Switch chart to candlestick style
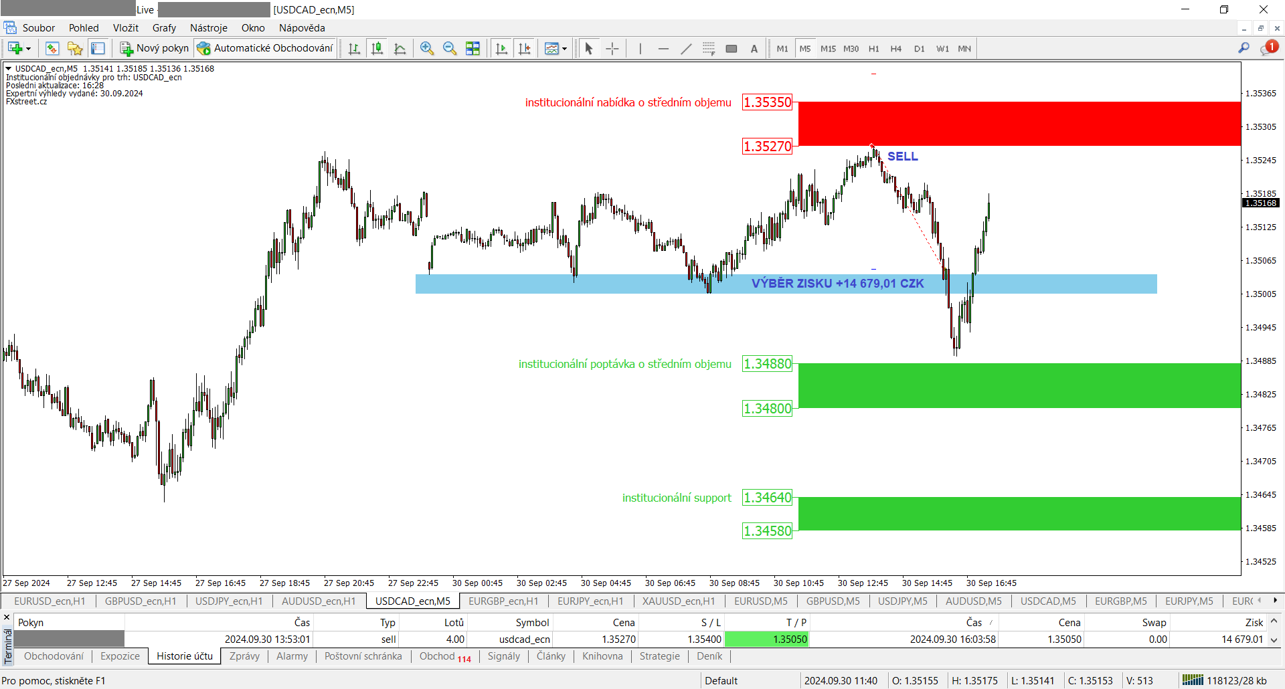 coord(377,48)
